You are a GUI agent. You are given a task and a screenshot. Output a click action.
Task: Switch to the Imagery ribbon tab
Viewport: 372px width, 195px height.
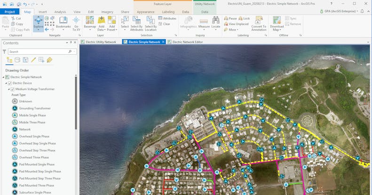(107, 12)
